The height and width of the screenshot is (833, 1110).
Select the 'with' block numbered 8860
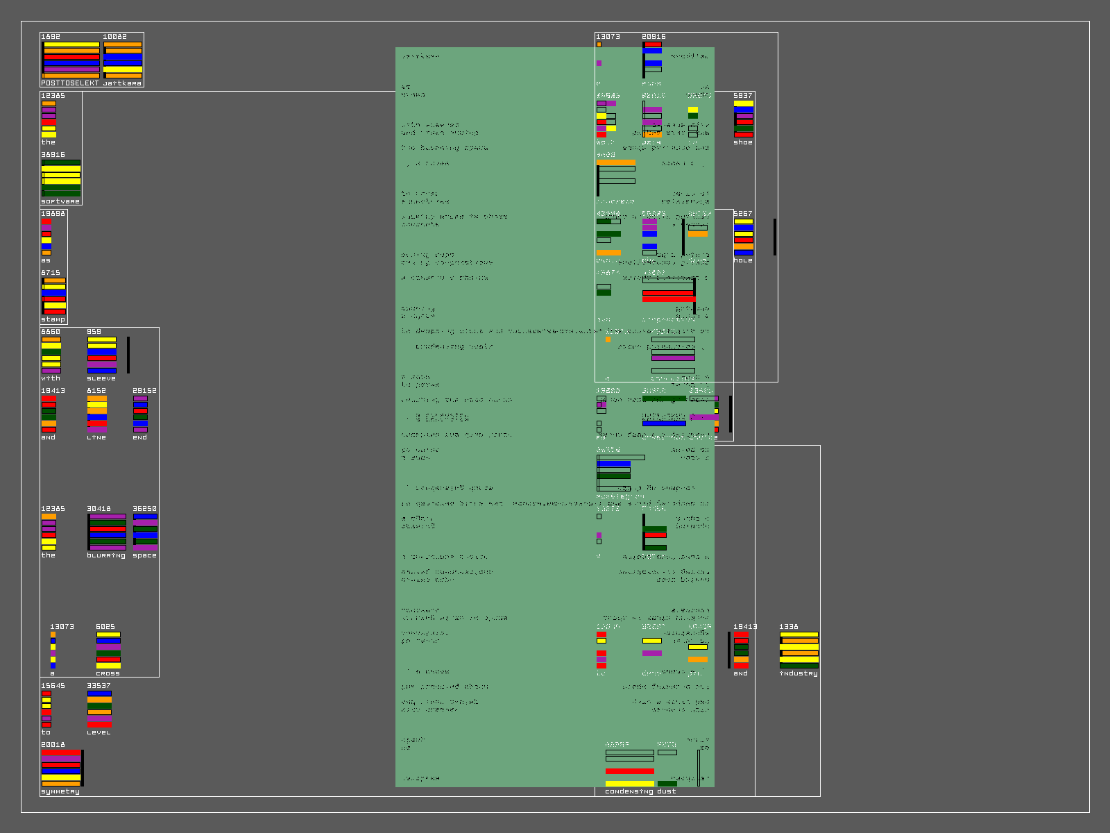pyautogui.click(x=51, y=355)
